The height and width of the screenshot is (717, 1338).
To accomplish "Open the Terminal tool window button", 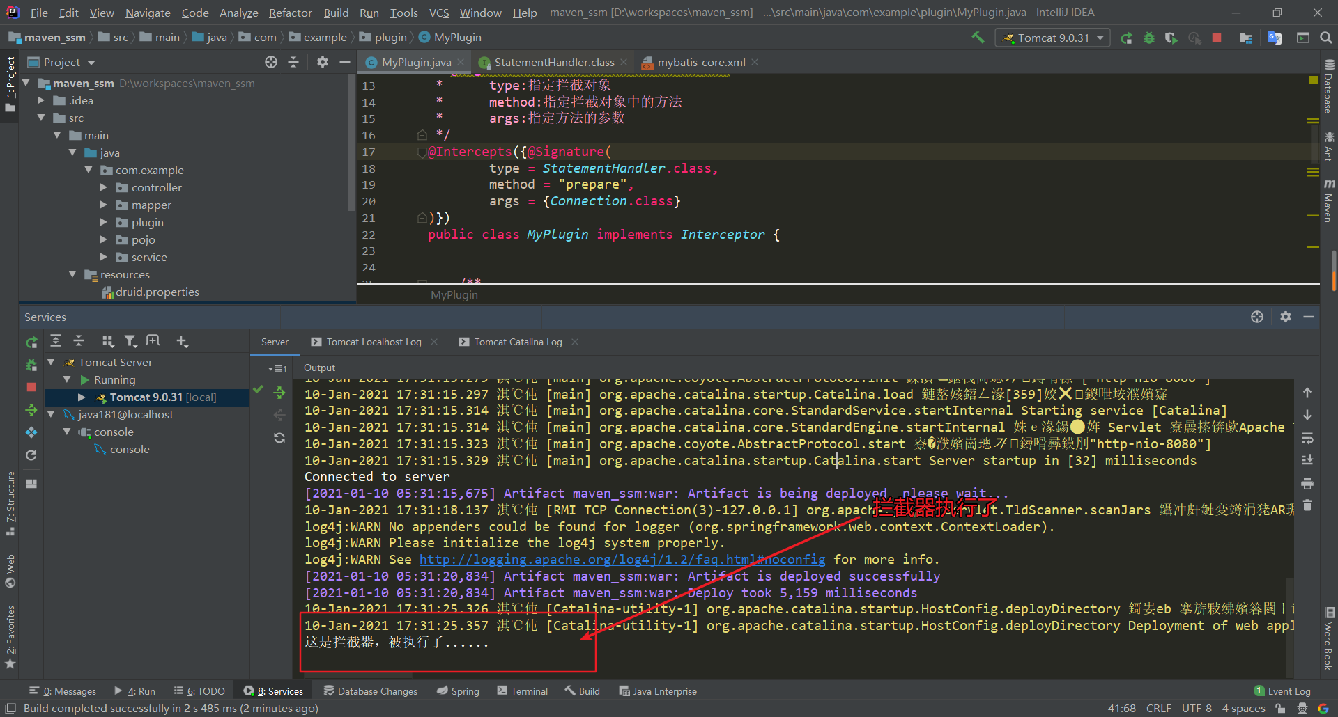I will point(522,691).
